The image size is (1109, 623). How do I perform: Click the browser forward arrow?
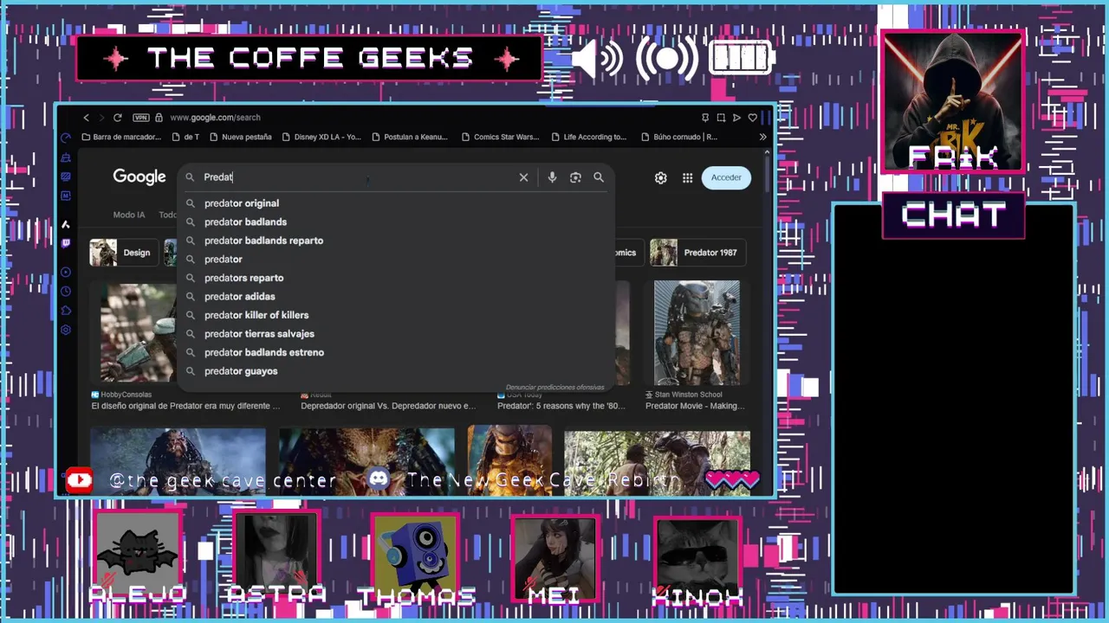[101, 118]
